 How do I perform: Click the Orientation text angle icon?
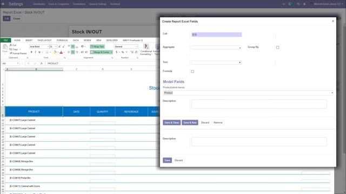tap(83, 47)
